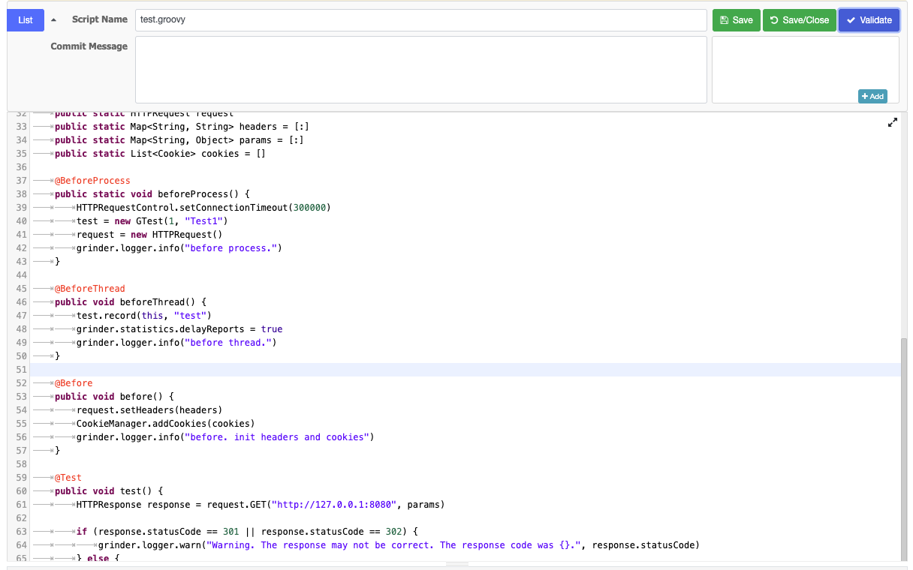The width and height of the screenshot is (913, 570).
Task: Click "before thread." string
Action: (x=227, y=343)
